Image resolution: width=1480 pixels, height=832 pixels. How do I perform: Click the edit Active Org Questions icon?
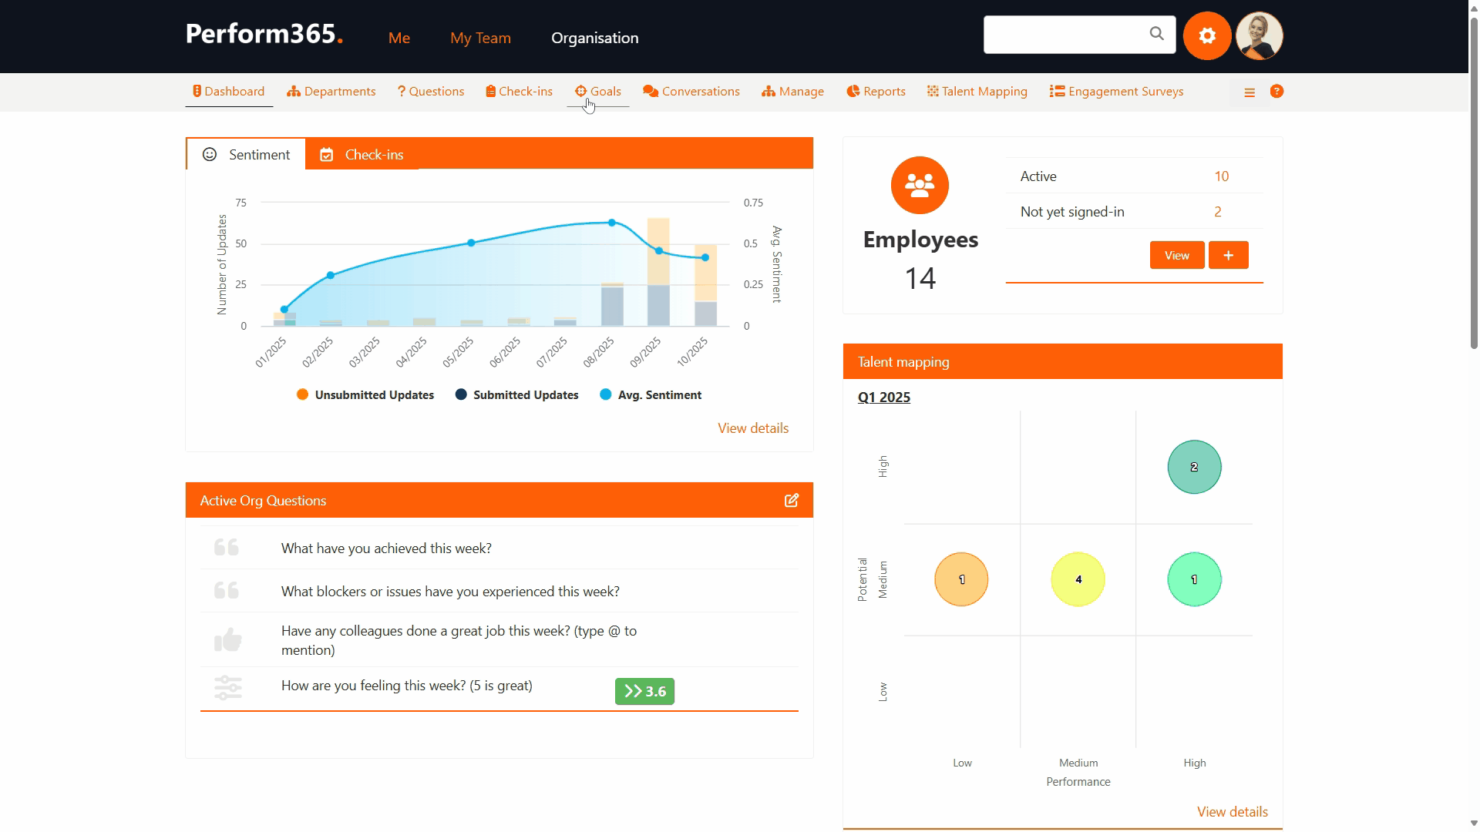tap(792, 501)
